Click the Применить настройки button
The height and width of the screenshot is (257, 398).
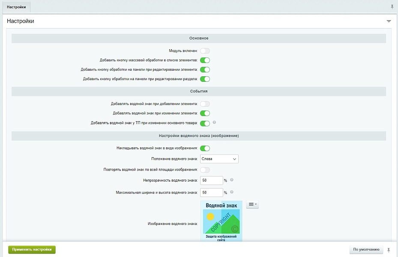click(x=32, y=249)
